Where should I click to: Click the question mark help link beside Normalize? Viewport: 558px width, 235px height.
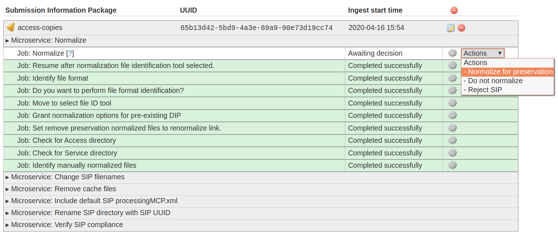71,53
